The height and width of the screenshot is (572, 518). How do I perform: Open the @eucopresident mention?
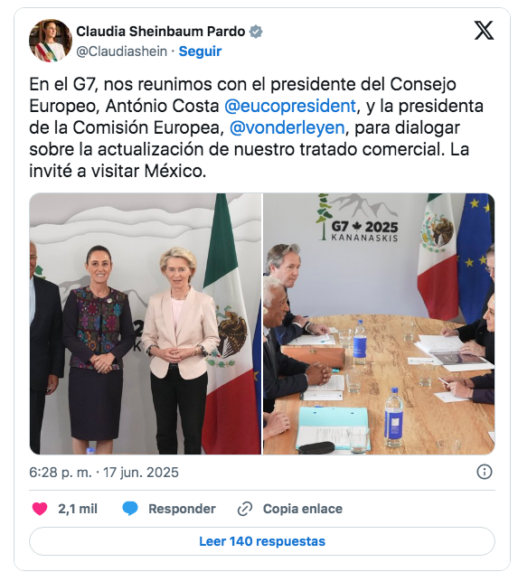290,106
